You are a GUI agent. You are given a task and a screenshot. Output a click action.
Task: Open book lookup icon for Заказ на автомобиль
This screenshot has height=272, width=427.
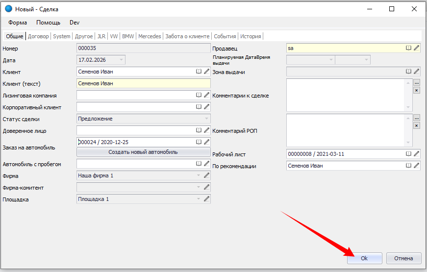click(199, 142)
